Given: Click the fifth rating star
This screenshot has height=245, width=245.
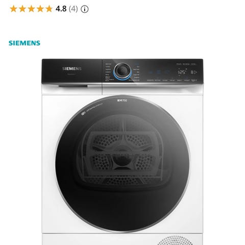Looking at the screenshot, I should point(49,9).
